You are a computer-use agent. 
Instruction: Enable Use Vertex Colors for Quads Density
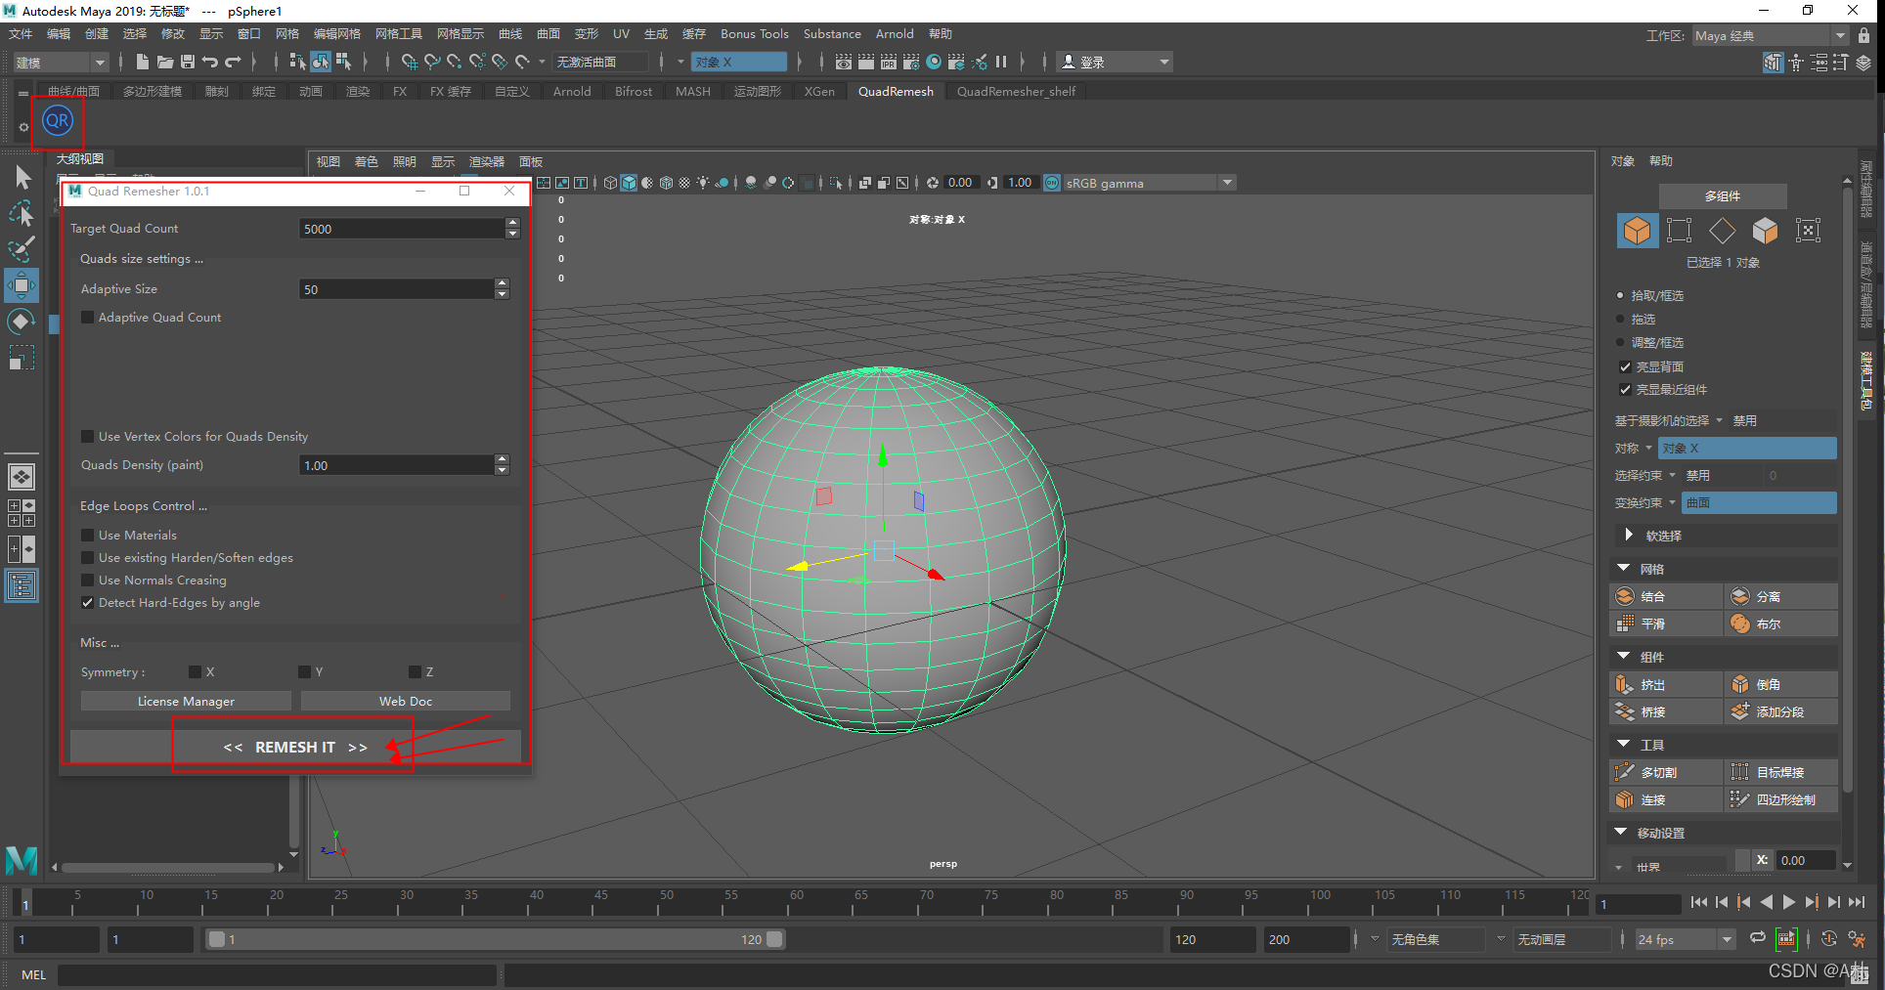[88, 436]
